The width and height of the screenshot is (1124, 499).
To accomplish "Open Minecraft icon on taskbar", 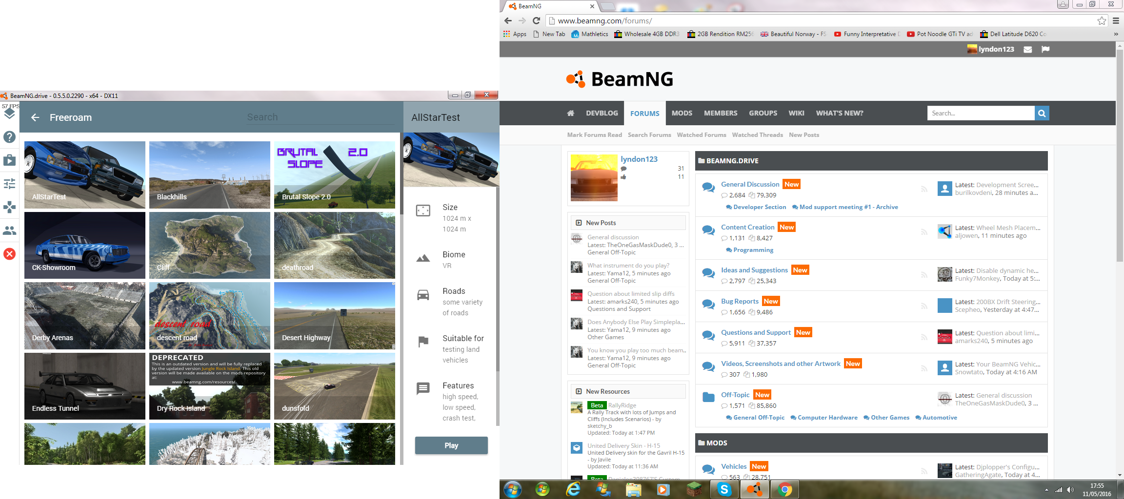I will pyautogui.click(x=694, y=489).
